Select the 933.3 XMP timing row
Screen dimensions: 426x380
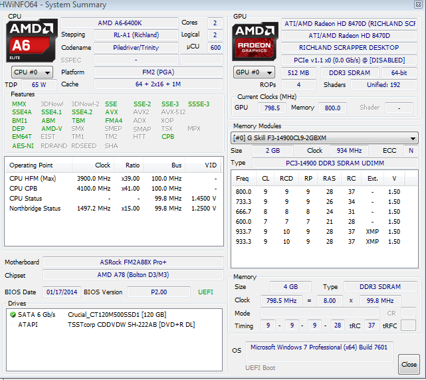[324, 241]
